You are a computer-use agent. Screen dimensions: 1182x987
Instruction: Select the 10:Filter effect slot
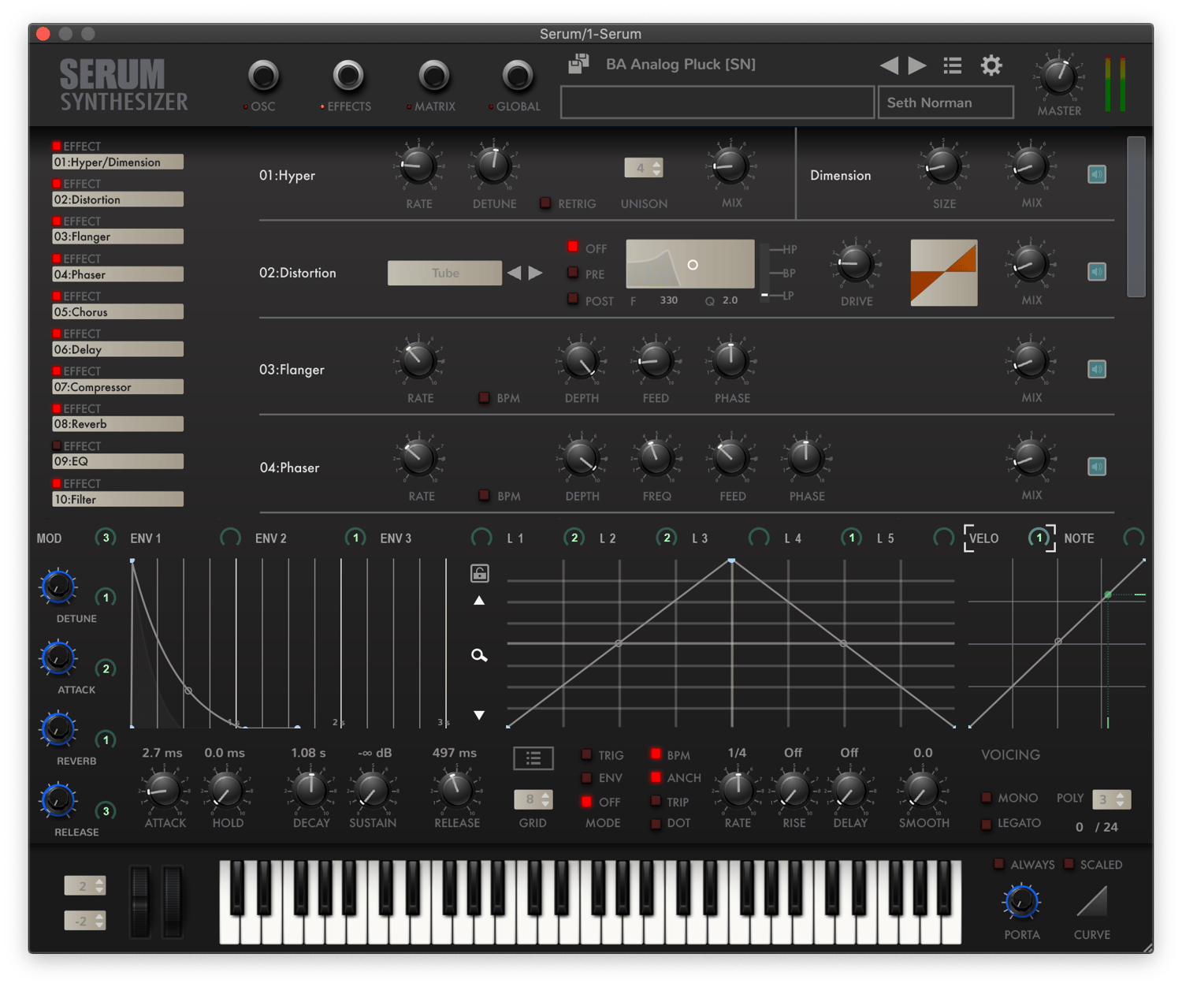(x=117, y=499)
